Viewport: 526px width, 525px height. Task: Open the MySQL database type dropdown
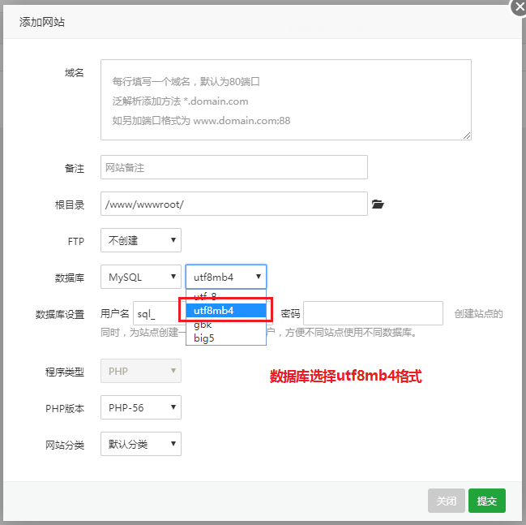click(x=141, y=277)
